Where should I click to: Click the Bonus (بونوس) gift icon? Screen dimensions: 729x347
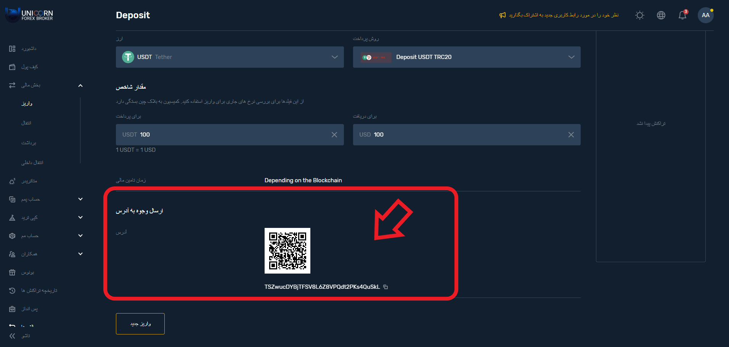click(12, 272)
